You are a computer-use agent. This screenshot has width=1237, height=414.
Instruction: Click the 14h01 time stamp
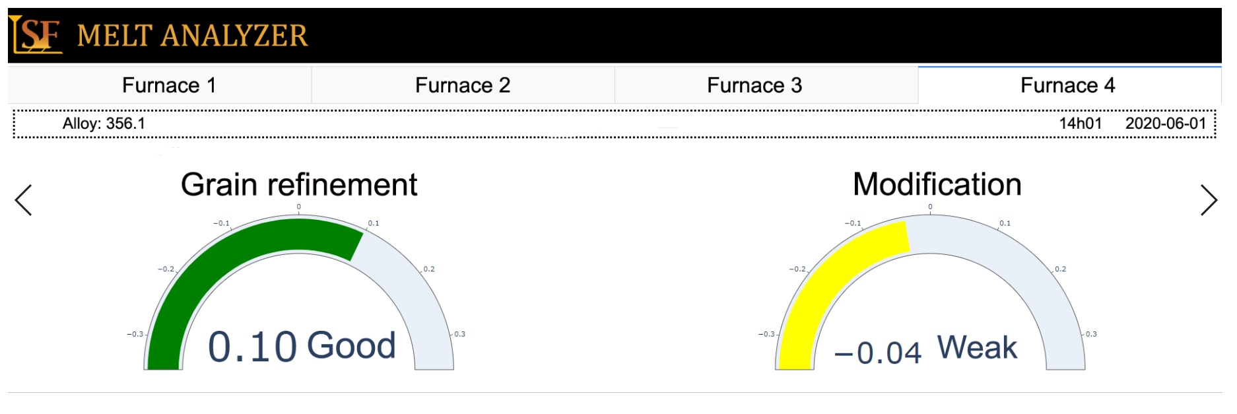point(1080,123)
